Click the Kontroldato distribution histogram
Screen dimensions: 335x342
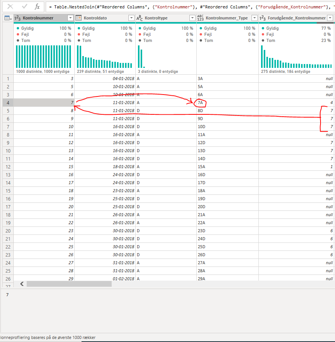104,57
